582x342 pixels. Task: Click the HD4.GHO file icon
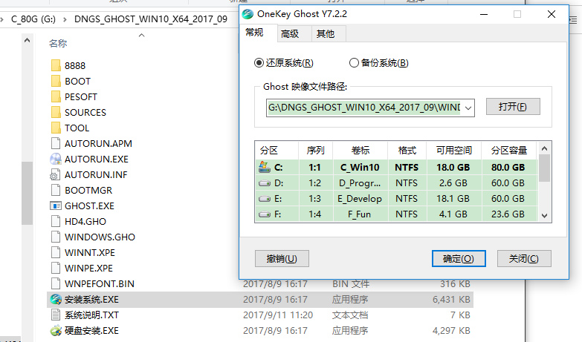pos(56,221)
